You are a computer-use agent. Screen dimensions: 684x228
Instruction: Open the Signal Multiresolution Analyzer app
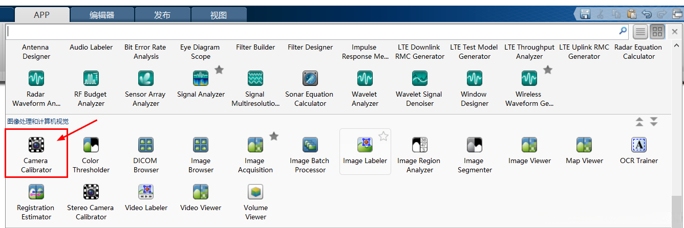click(255, 88)
